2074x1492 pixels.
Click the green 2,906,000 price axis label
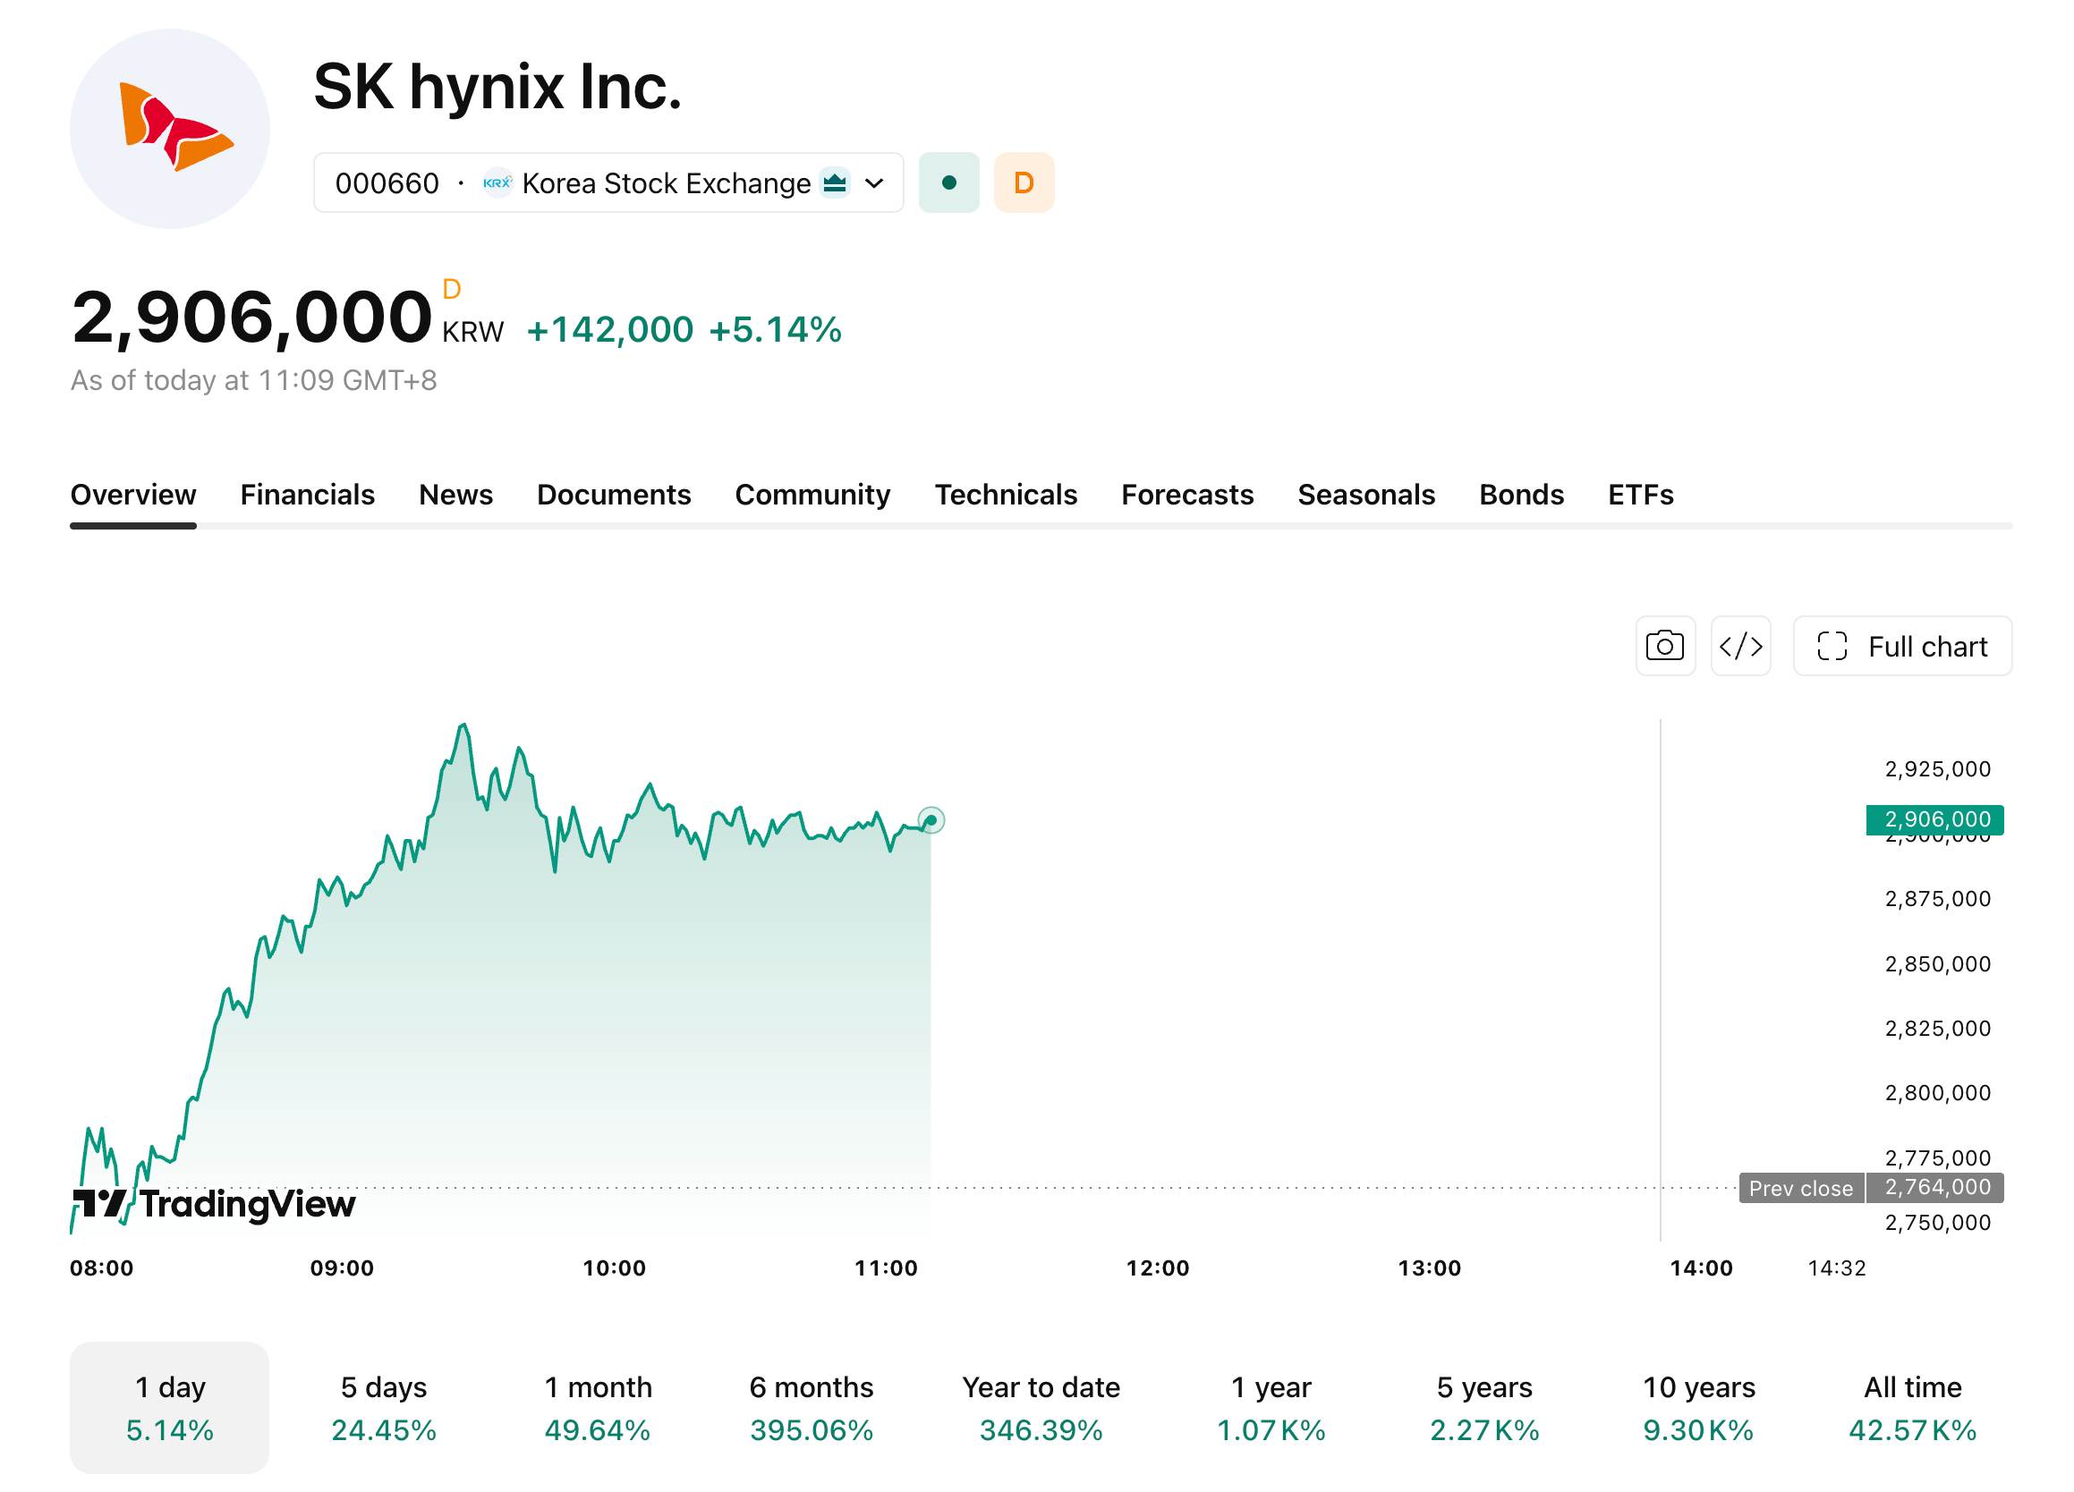coord(1936,820)
